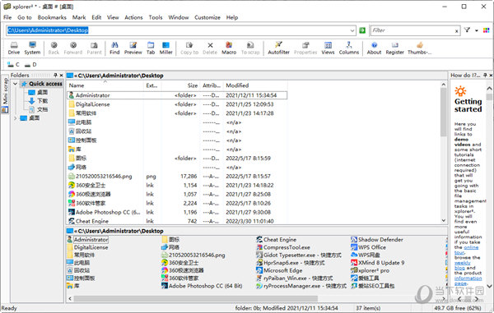Click the System toolbar icon
The width and height of the screenshot is (494, 313).
(32, 48)
